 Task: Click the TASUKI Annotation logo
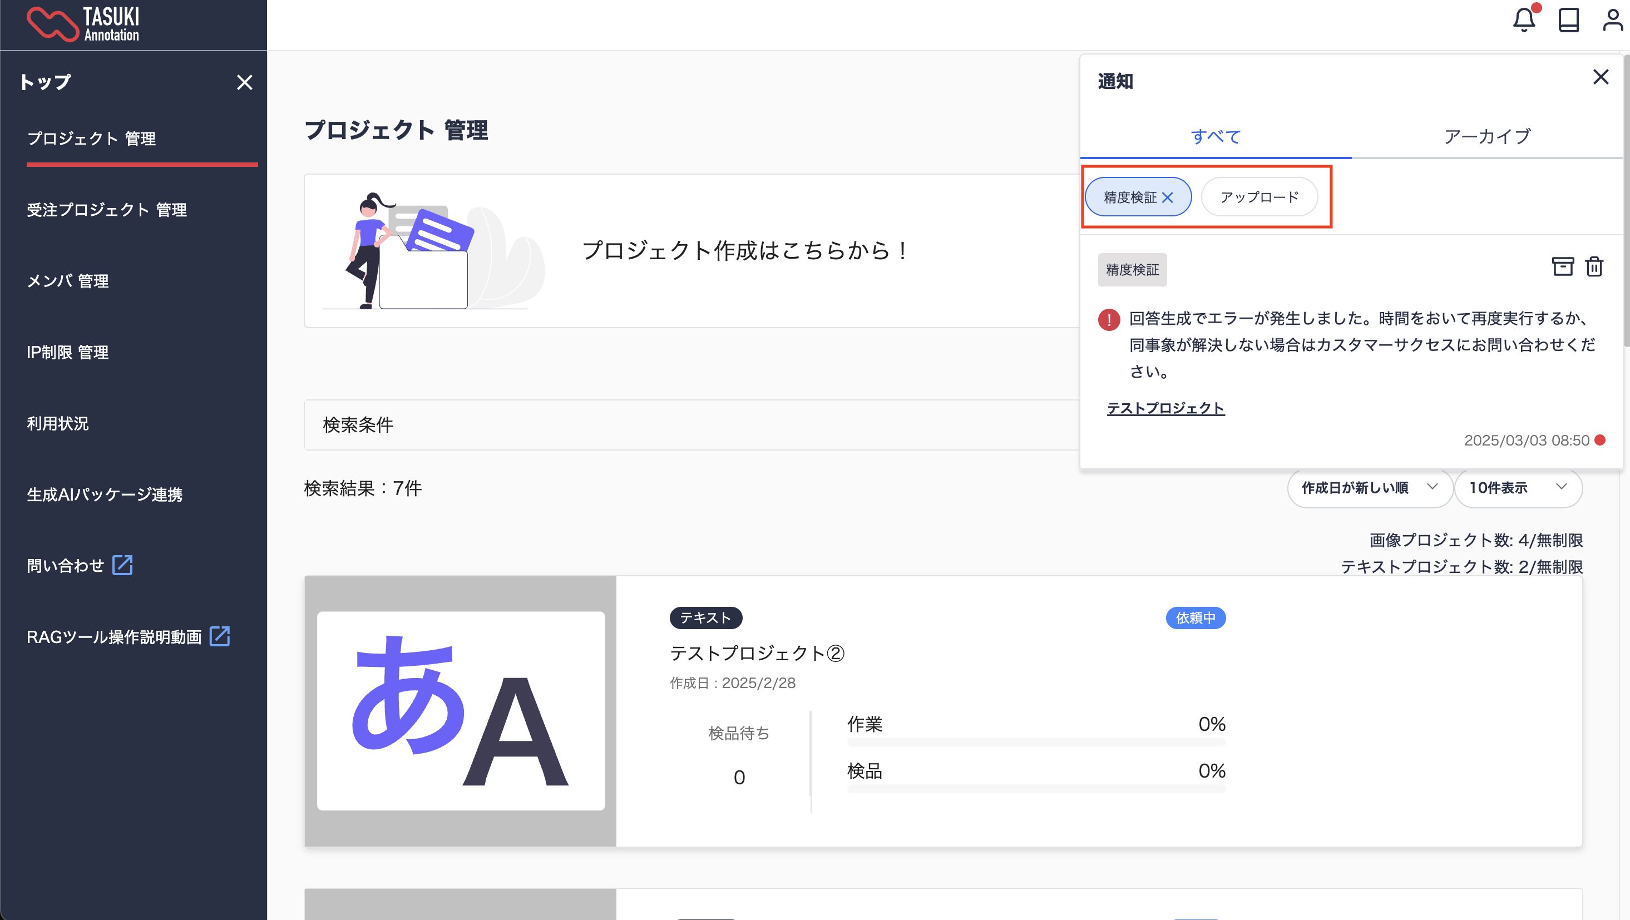tap(83, 24)
